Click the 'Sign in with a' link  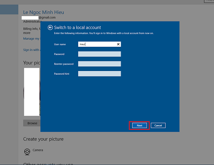31,50
